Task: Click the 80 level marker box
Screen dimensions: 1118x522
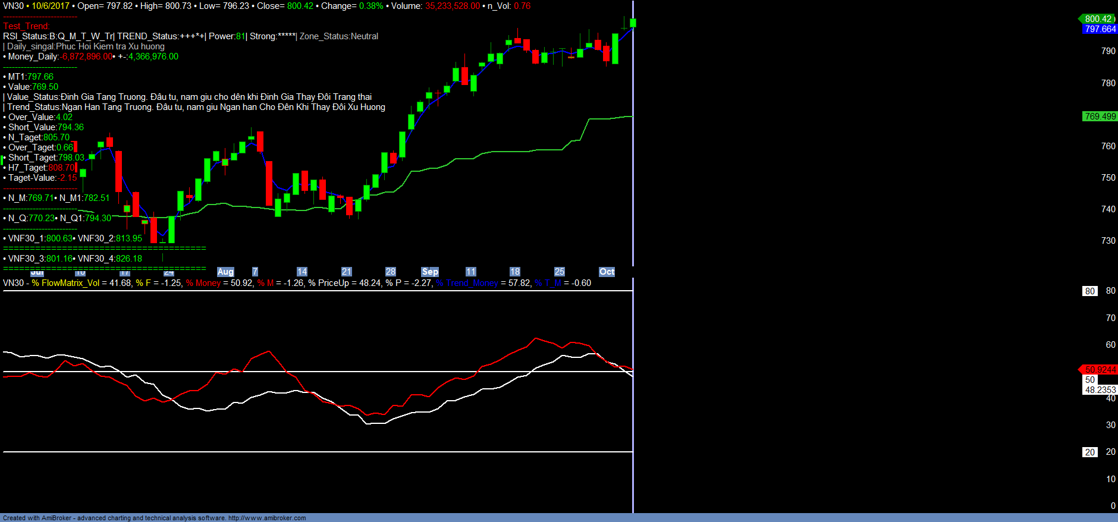Action: click(x=1089, y=291)
